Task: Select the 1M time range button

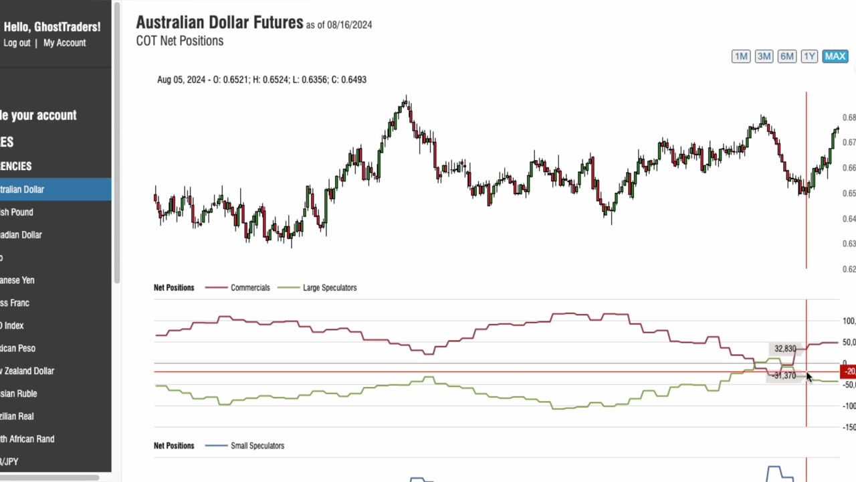Action: click(x=741, y=56)
